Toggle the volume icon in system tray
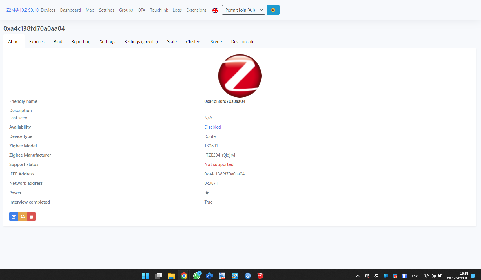This screenshot has width=481, height=280. [433, 276]
